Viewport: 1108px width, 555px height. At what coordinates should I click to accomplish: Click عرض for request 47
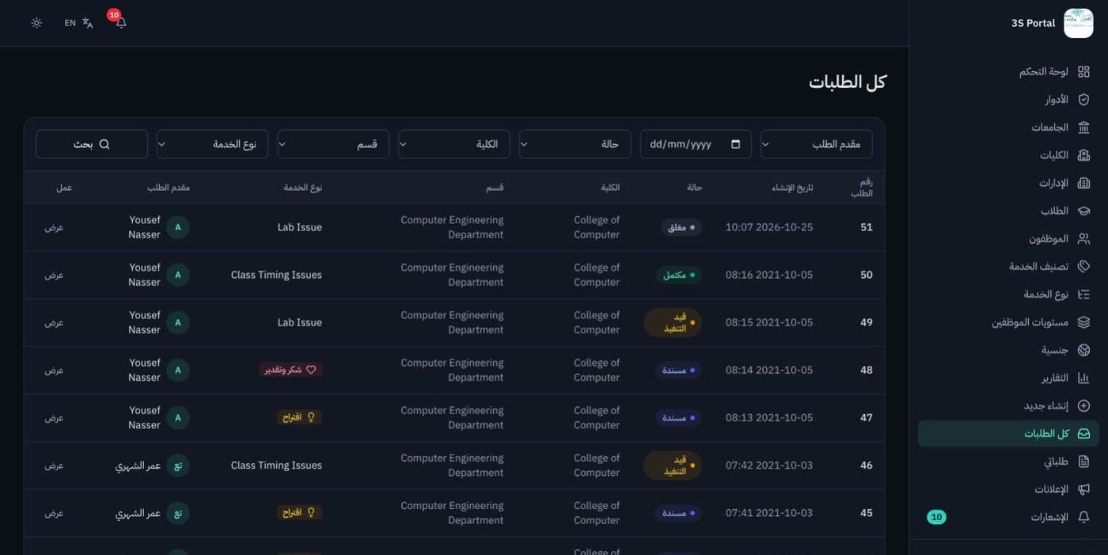[54, 417]
